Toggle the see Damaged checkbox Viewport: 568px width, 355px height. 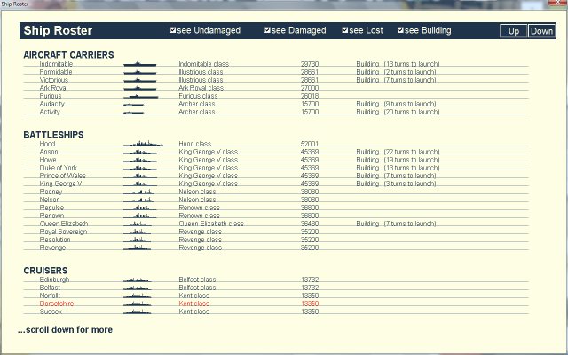pos(267,31)
